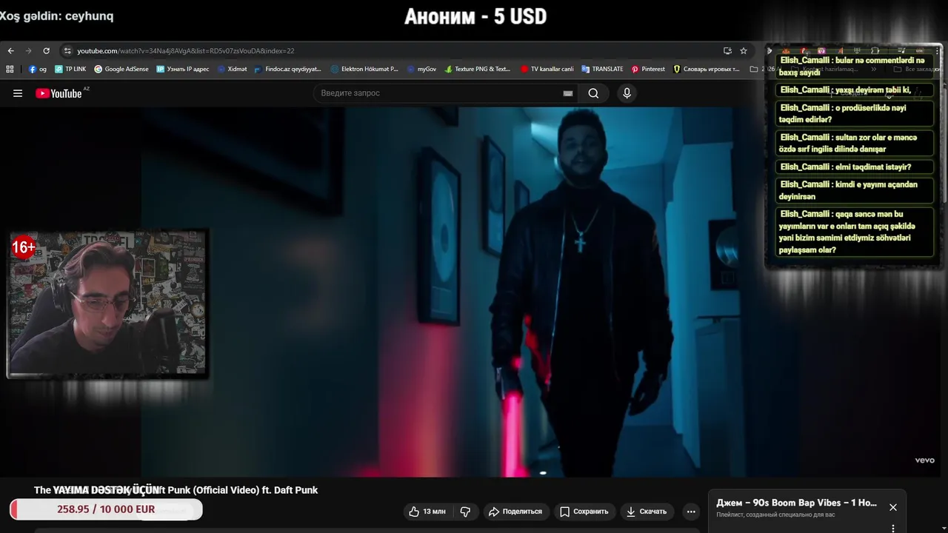Click the vevo watermark on the video
This screenshot has height=533, width=948.
coord(925,460)
